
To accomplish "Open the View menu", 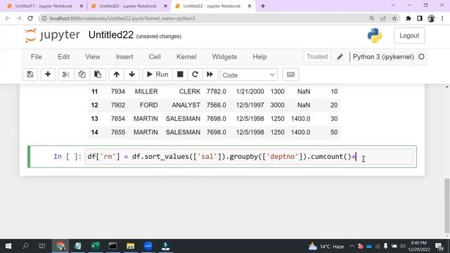I will pos(92,57).
